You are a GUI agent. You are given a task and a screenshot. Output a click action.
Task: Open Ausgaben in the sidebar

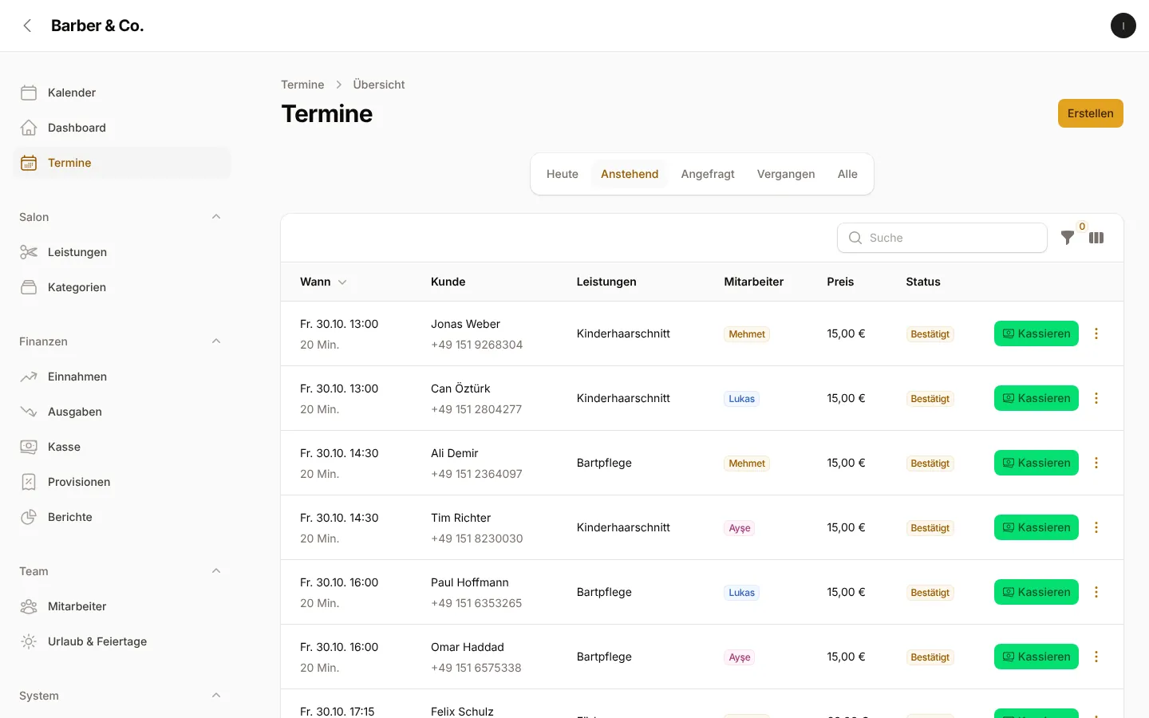tap(122, 412)
